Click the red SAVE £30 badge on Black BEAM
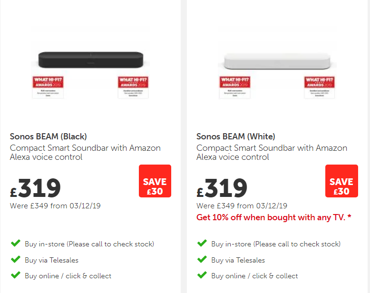Screen dimensions: 370x293 [x=155, y=181]
